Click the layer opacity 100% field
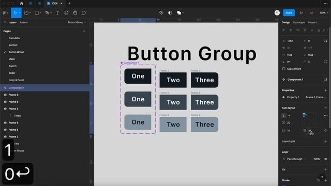Screen dimensions: 331x186 [x=317, y=159]
